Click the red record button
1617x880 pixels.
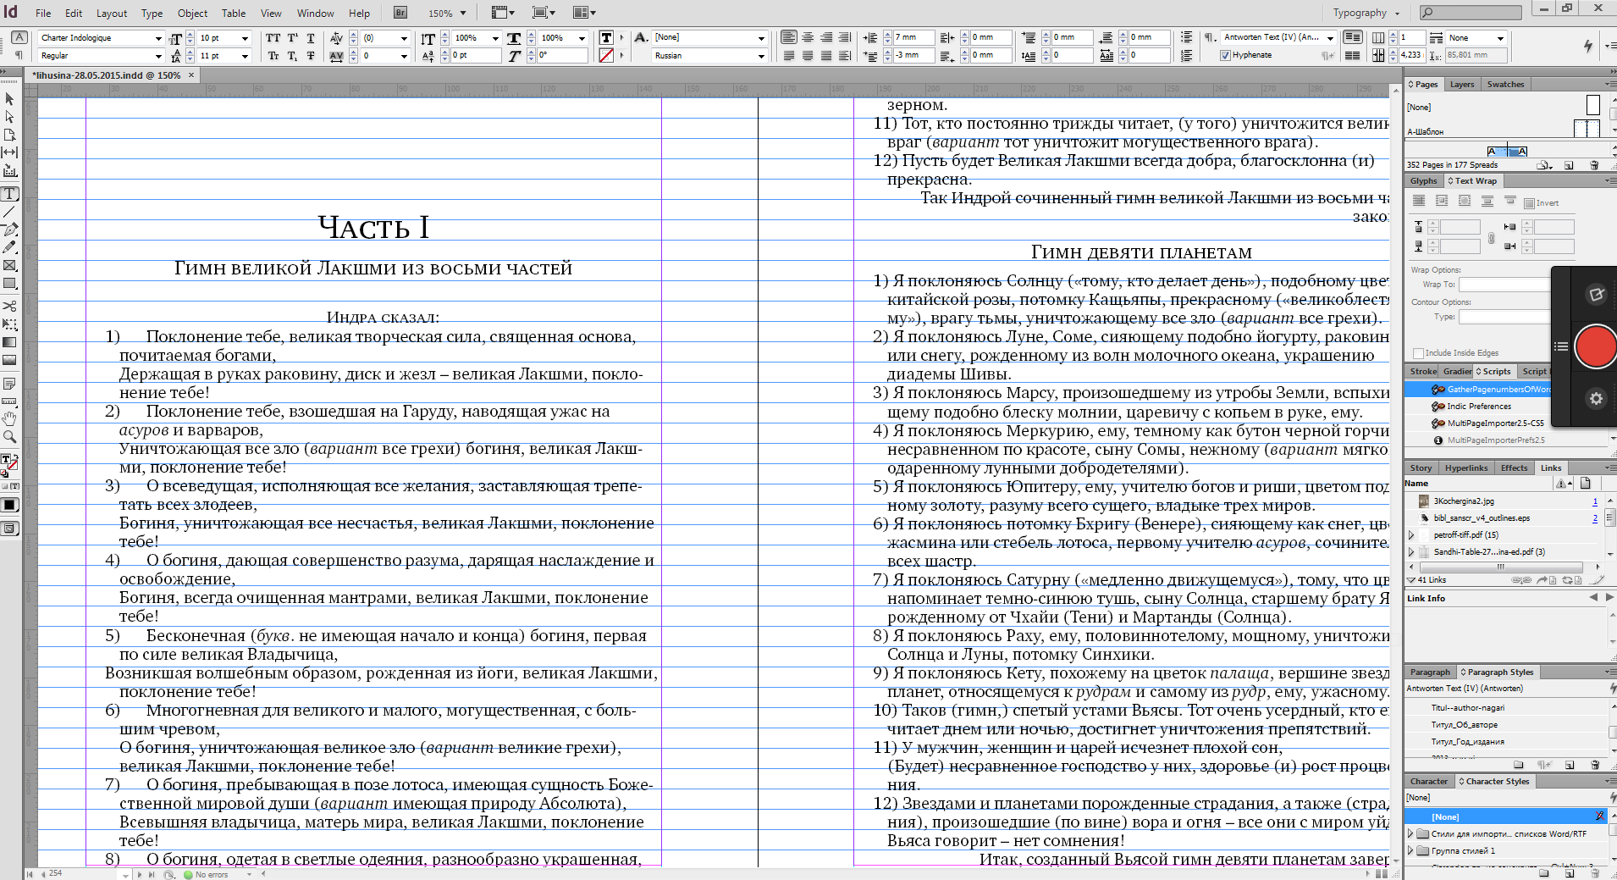[1596, 346]
